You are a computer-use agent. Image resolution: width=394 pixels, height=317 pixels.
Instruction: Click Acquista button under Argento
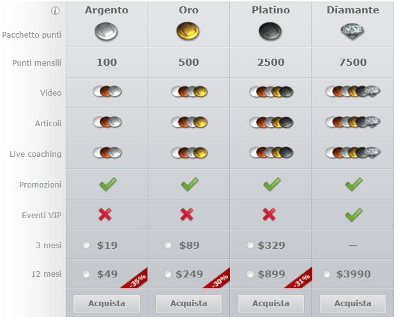(x=107, y=304)
